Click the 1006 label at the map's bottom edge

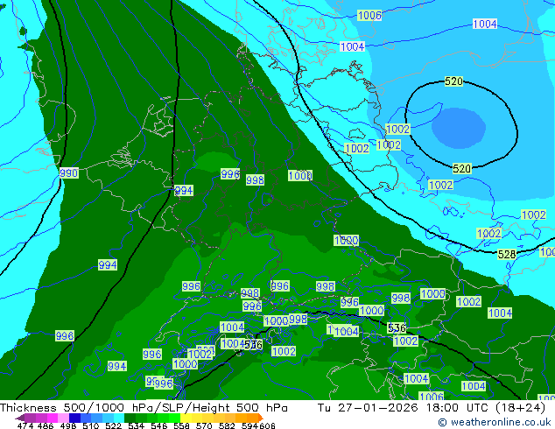coord(431,396)
